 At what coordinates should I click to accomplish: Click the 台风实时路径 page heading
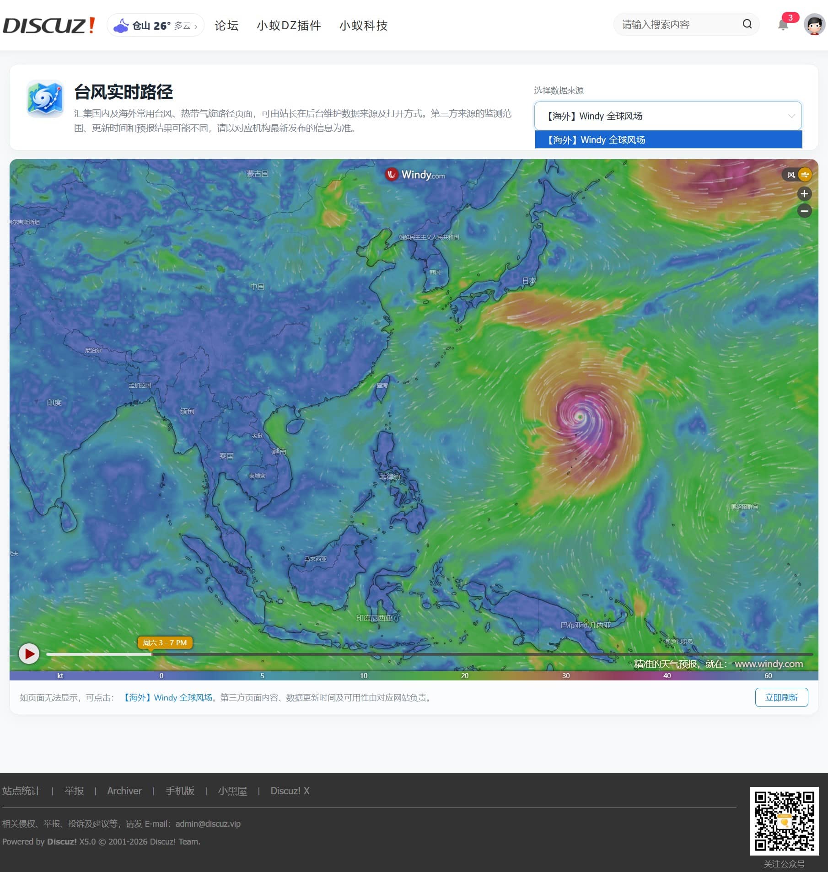point(124,92)
